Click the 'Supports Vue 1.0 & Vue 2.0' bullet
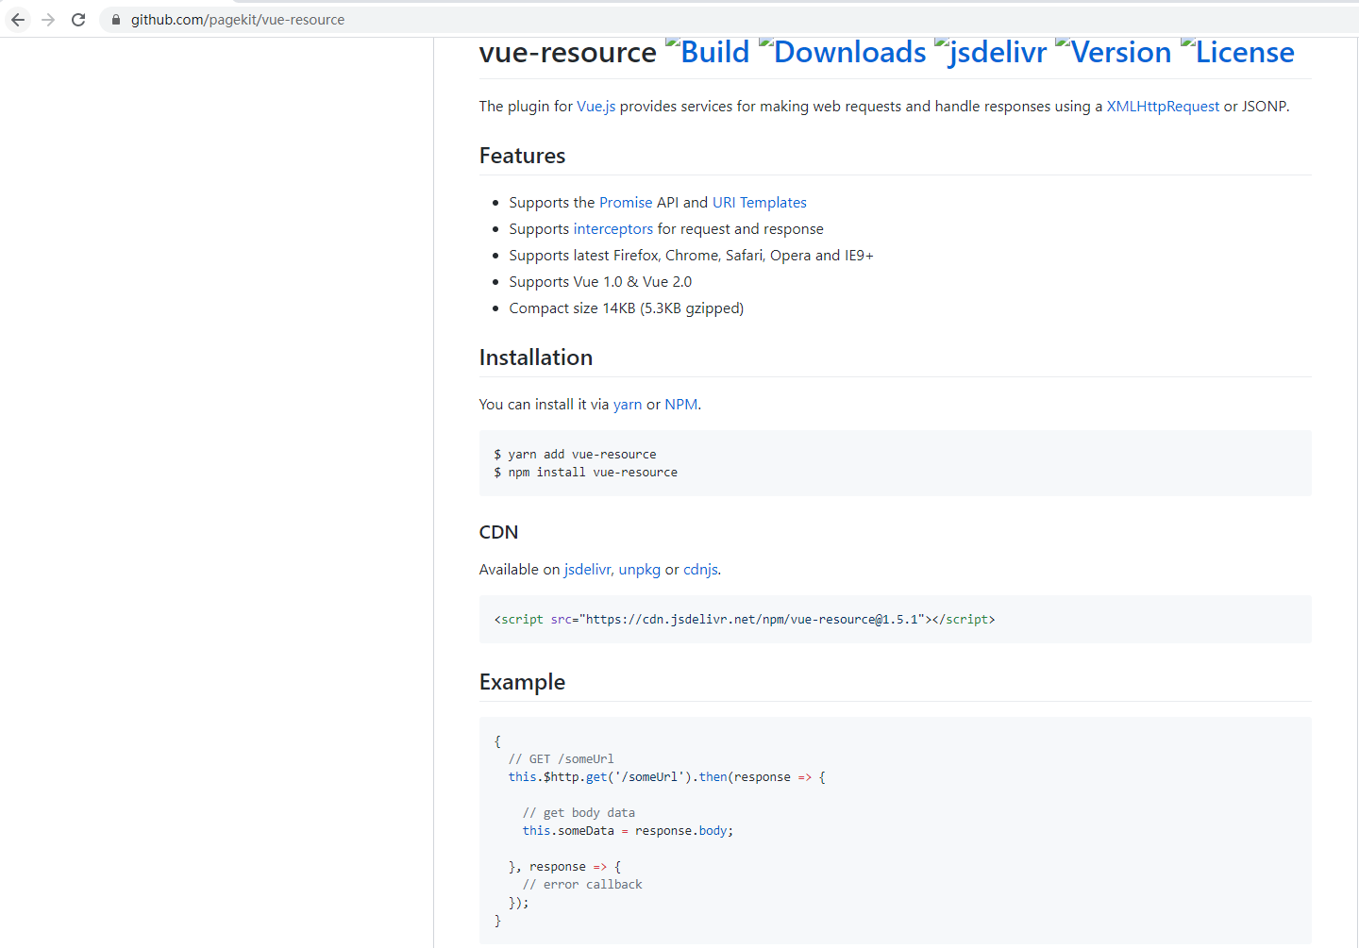 (x=600, y=282)
